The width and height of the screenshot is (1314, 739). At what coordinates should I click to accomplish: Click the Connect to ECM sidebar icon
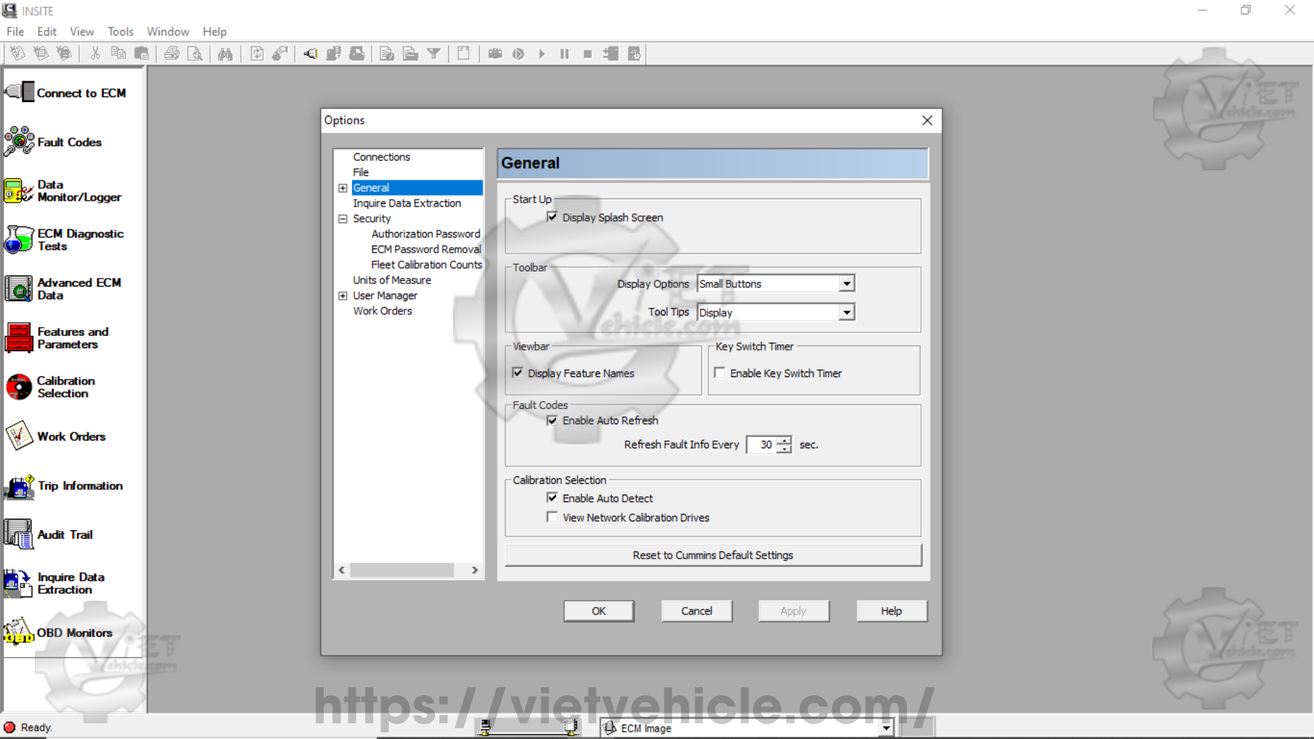(20, 92)
